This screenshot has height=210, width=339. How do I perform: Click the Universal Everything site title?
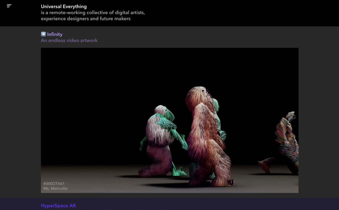[x=64, y=6]
